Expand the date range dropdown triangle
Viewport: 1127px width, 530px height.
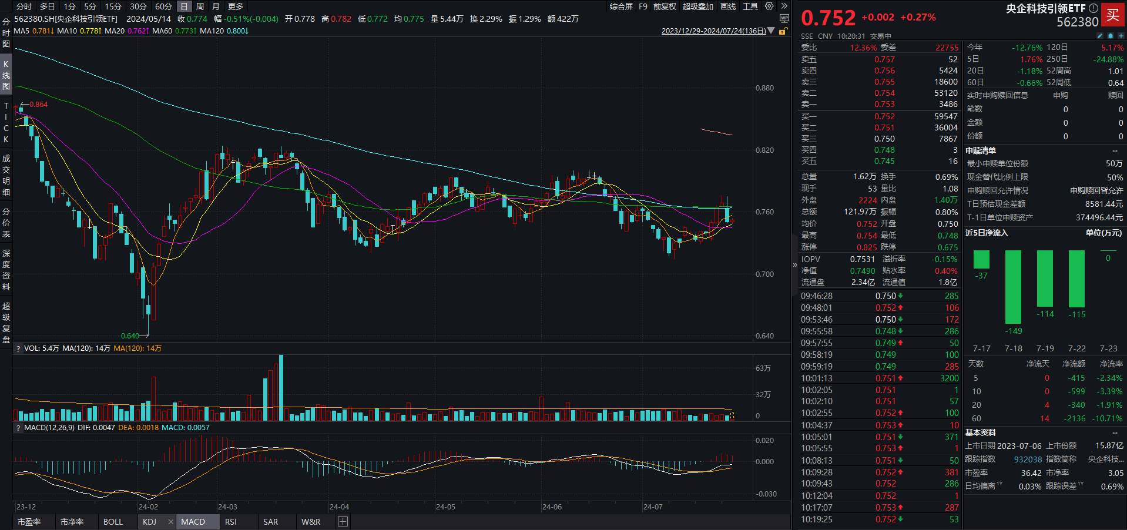click(771, 31)
